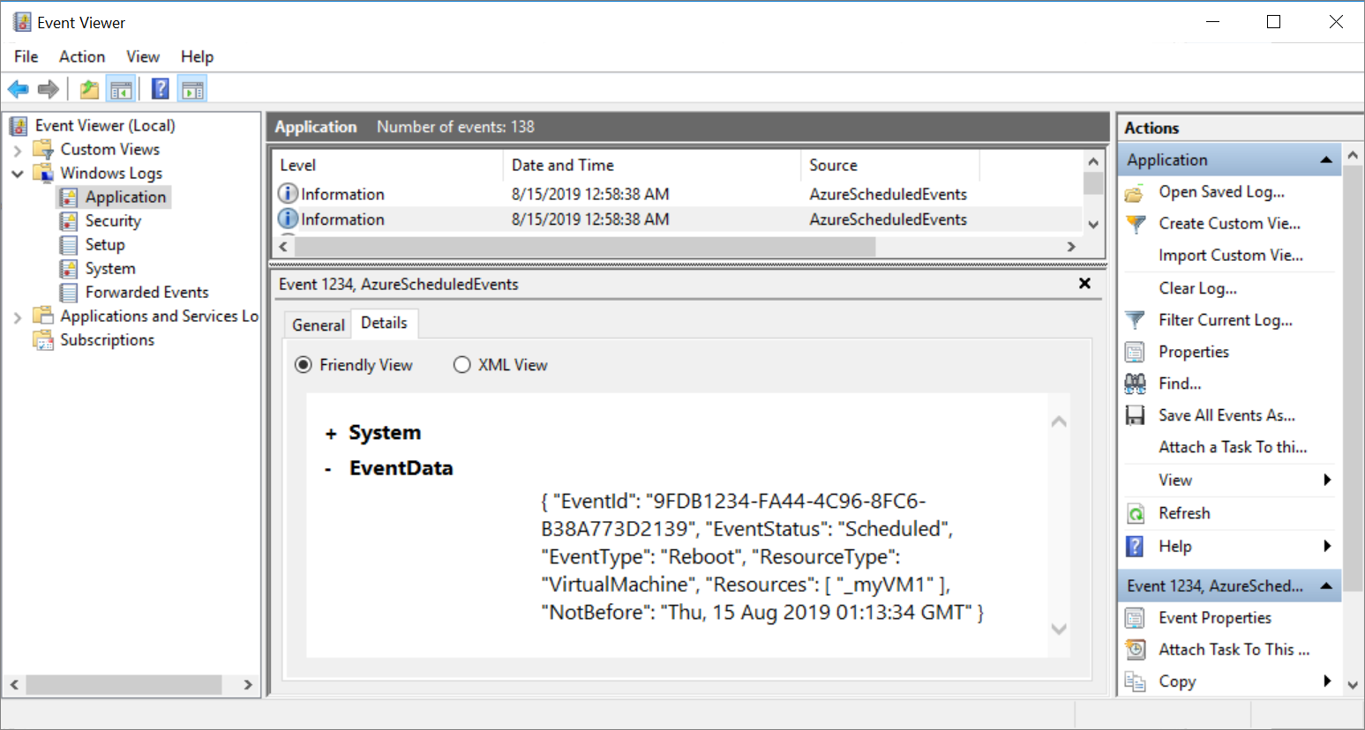Toggle the Show/Hide Action Pane icon
Image resolution: width=1365 pixels, height=730 pixels.
(192, 89)
